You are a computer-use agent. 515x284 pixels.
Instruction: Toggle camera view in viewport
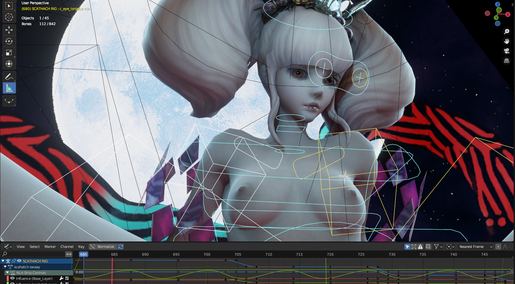[507, 51]
